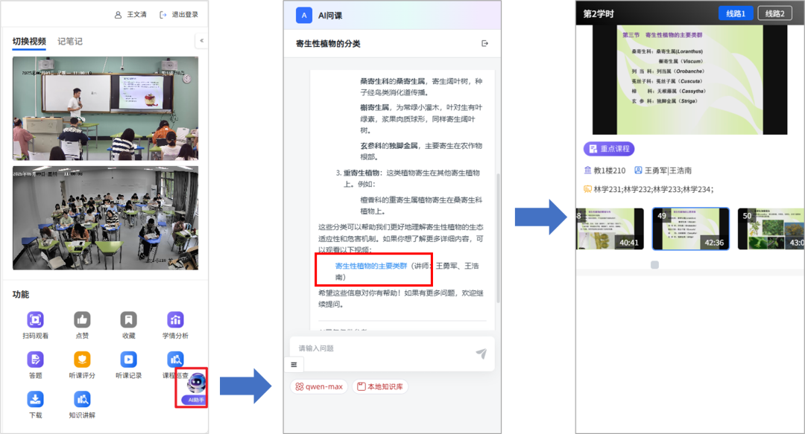Collapse the left panel with the chevron
Image resolution: width=805 pixels, height=434 pixels.
pos(201,41)
